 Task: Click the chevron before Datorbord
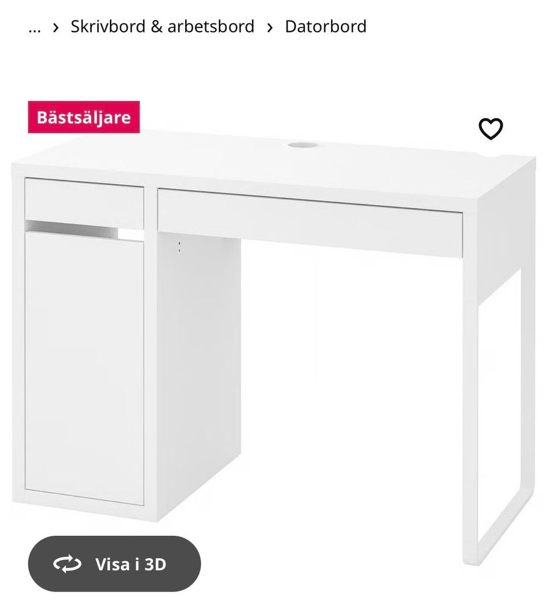pos(270,28)
